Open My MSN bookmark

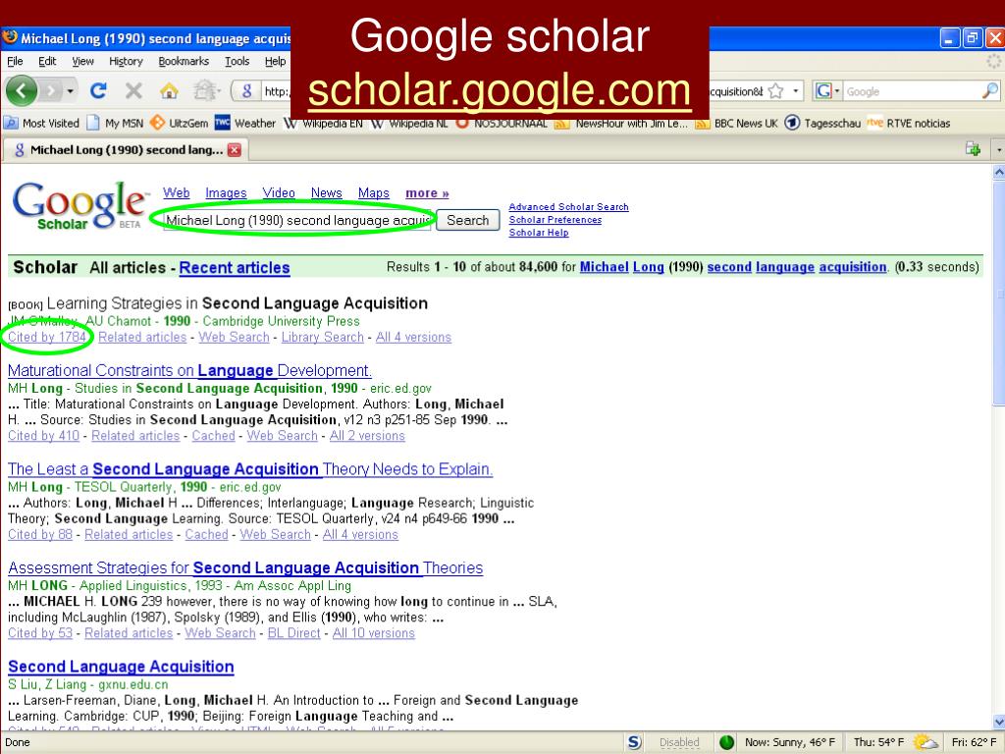click(116, 123)
